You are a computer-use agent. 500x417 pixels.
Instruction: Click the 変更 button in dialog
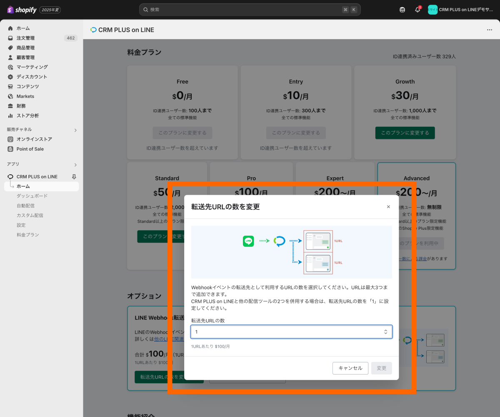pyautogui.click(x=382, y=368)
